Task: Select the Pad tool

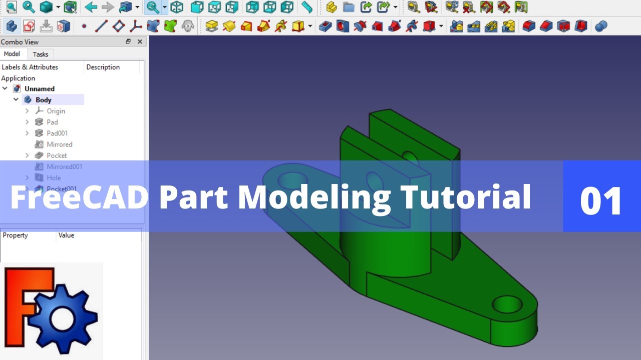Action: (x=212, y=25)
